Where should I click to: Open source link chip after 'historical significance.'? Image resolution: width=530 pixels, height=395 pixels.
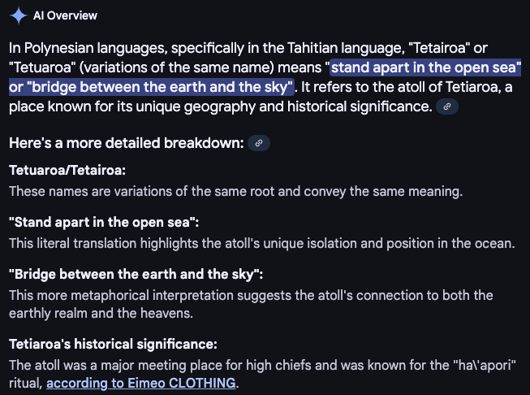click(x=447, y=106)
